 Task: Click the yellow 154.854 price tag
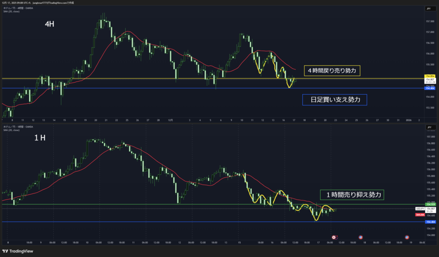430,76
